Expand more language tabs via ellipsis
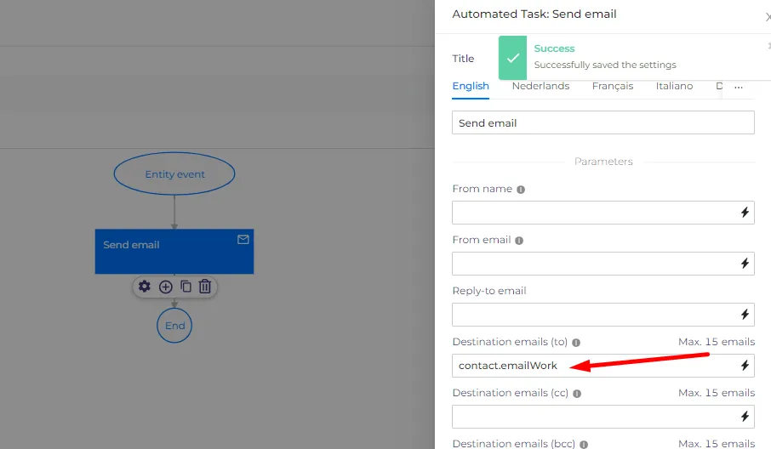 point(739,87)
